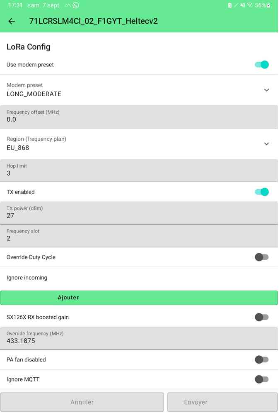Tap the Wi-Fi signal icon in status bar
Screen dimensions: 280x413
coord(250,5)
